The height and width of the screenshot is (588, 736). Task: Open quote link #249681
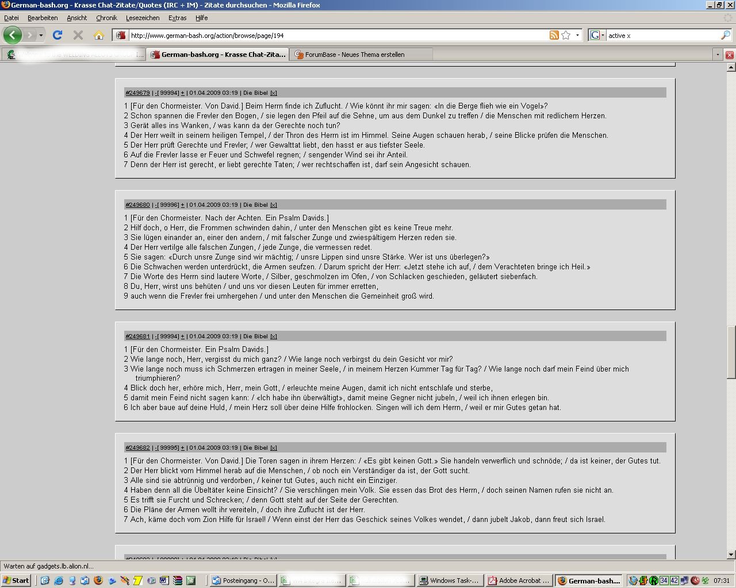[x=137, y=336]
